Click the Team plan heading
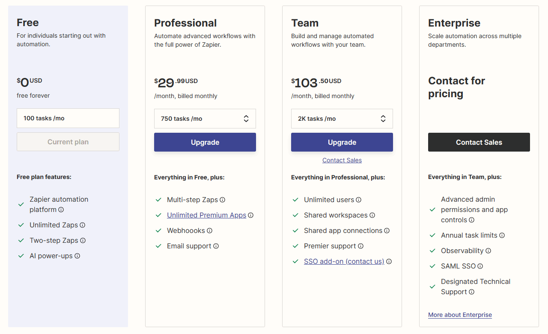This screenshot has height=334, width=548. (x=305, y=23)
